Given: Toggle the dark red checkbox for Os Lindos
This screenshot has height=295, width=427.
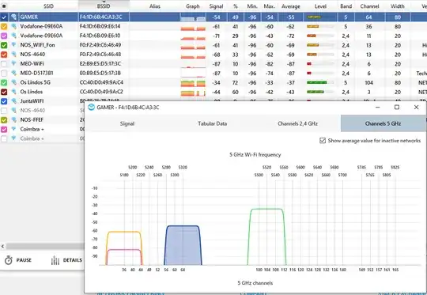Looking at the screenshot, I should tap(4, 92).
